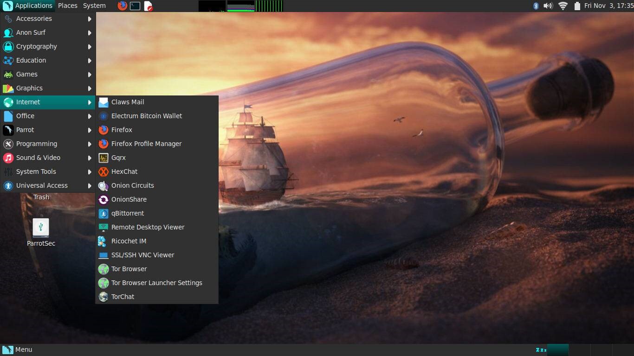Open the text editor icon in the top panel
The height and width of the screenshot is (356, 634).
[148, 6]
